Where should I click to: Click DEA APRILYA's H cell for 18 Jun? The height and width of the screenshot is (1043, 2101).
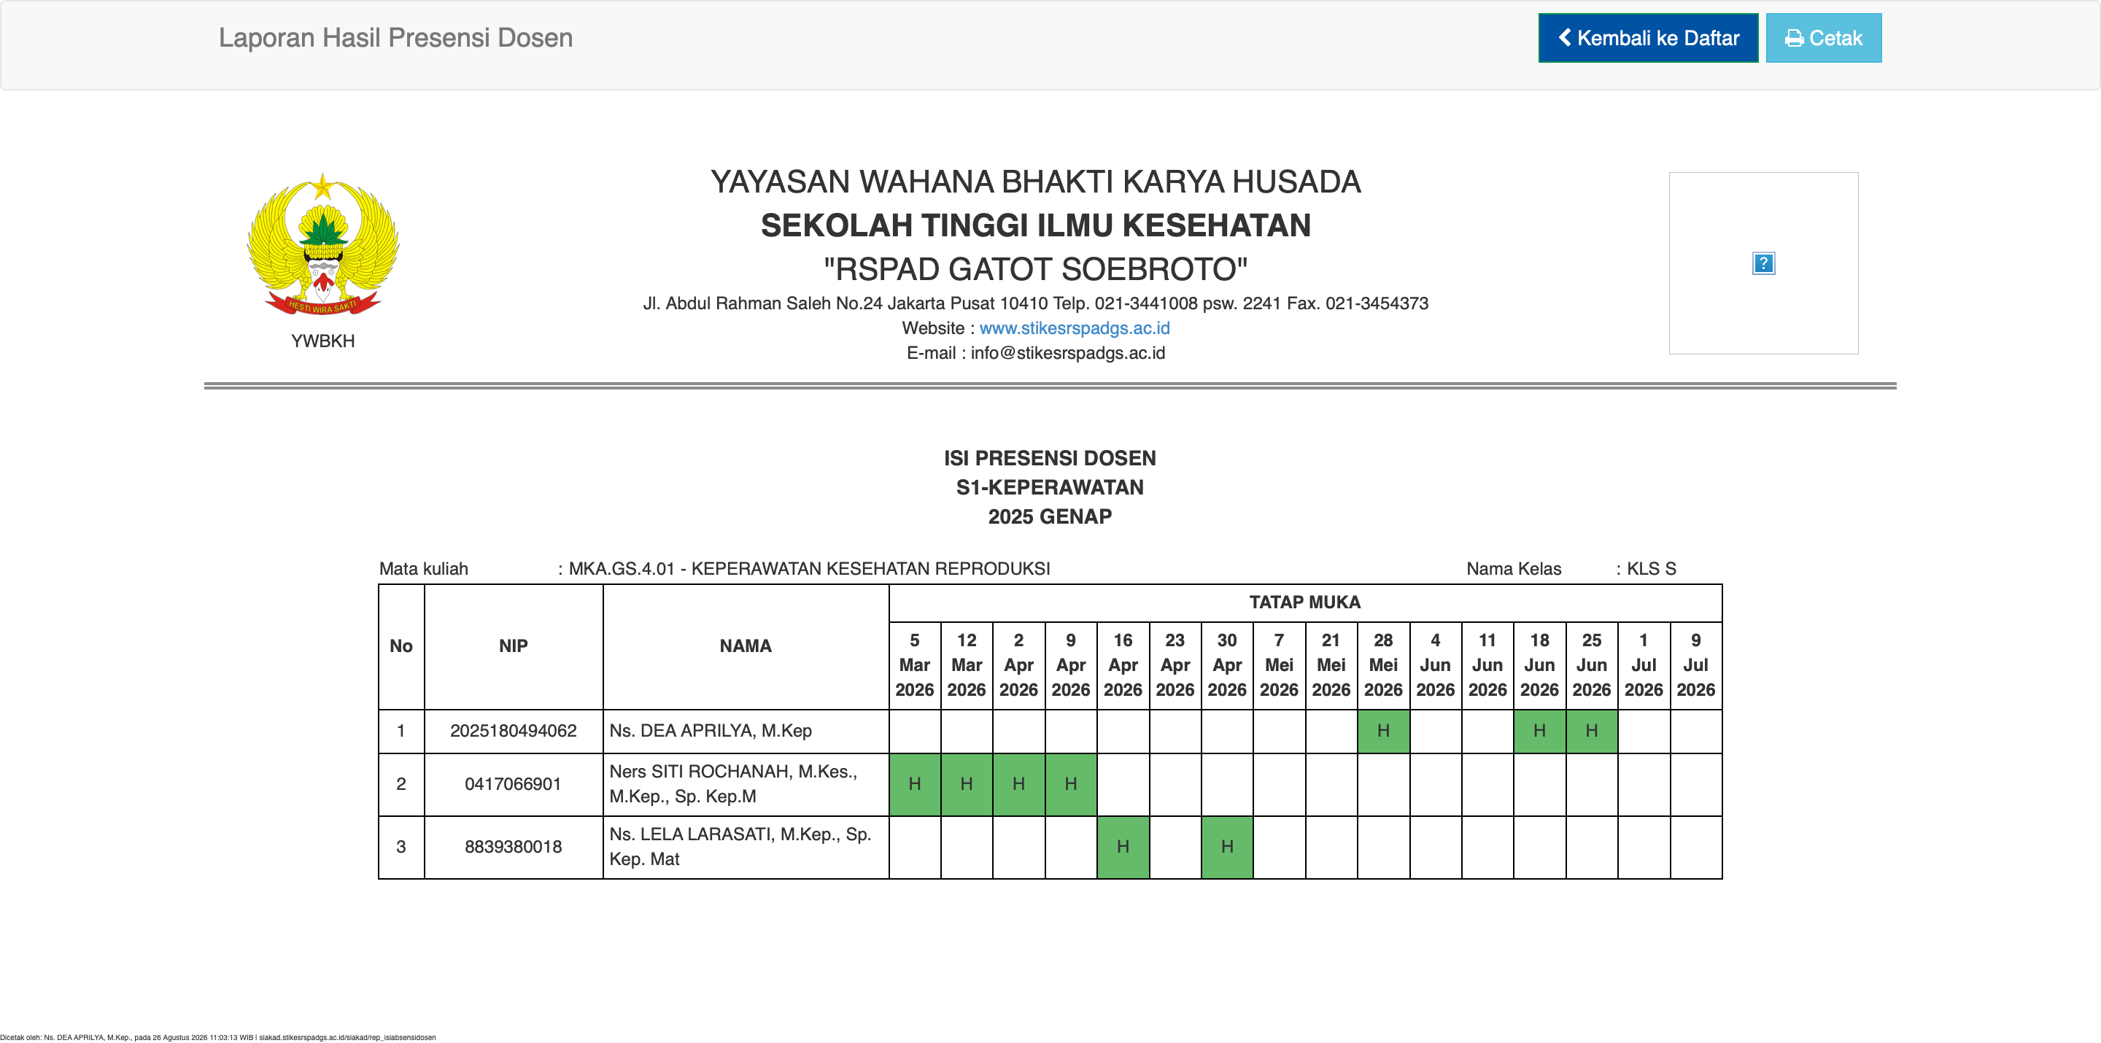tap(1540, 731)
